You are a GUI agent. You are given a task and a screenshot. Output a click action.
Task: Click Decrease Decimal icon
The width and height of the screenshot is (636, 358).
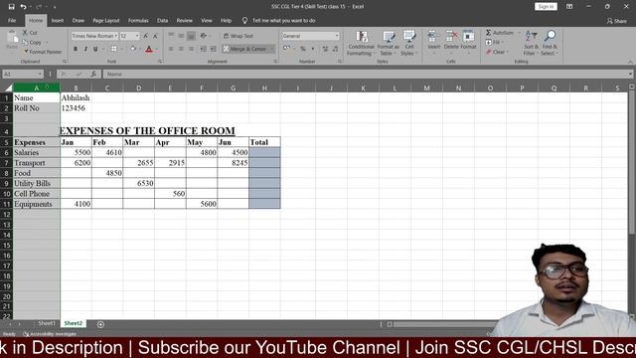(336, 49)
